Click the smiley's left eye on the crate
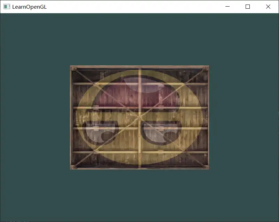This screenshot has height=222, width=279. click(102, 132)
